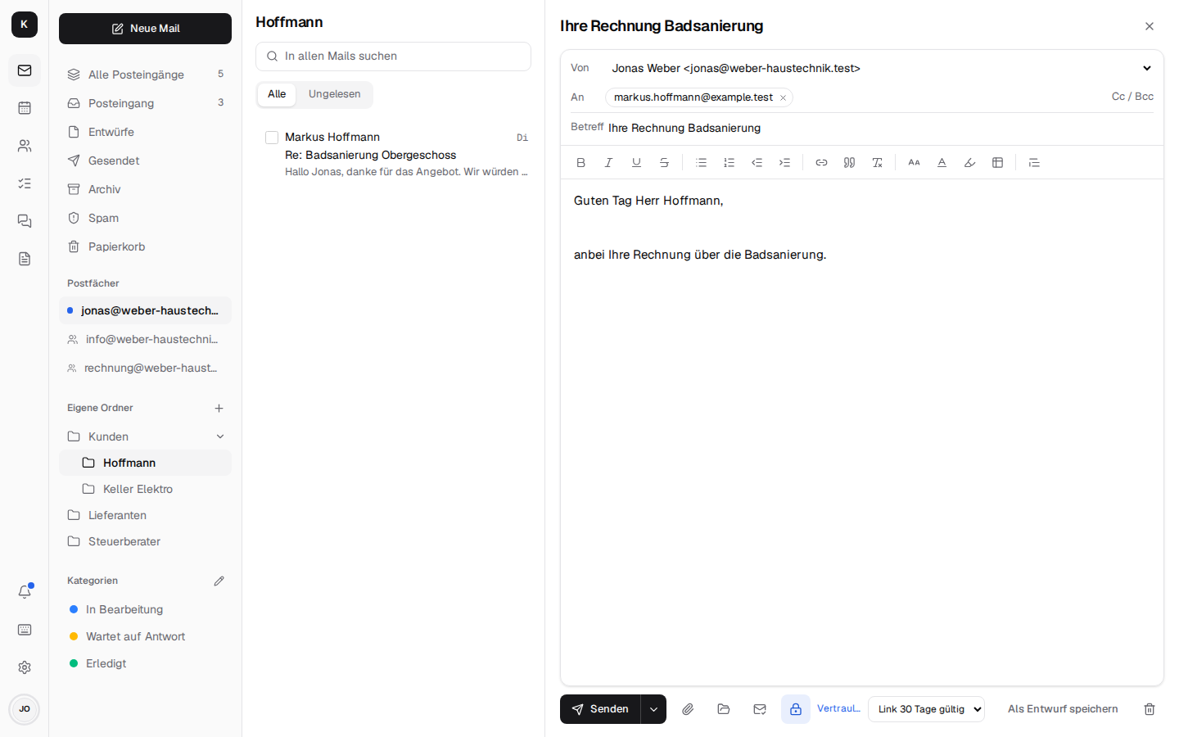Image resolution: width=1179 pixels, height=737 pixels.
Task: Compose a Neue Mail
Action: pos(145,29)
